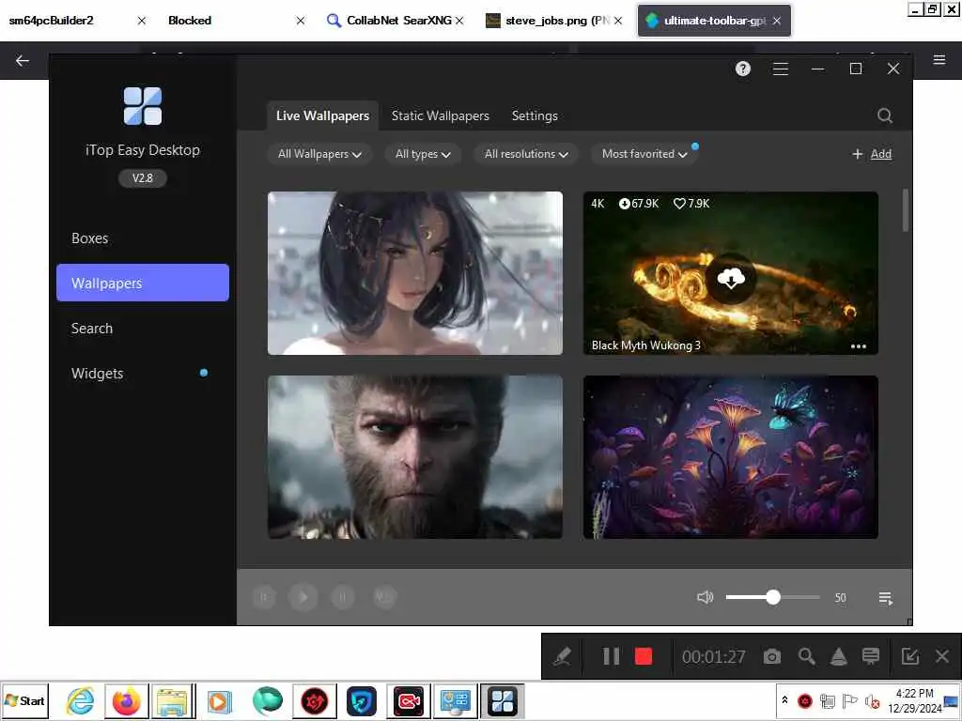Switch to CollabNet SearXNG browser tab
The height and width of the screenshot is (721, 962).
[396, 21]
